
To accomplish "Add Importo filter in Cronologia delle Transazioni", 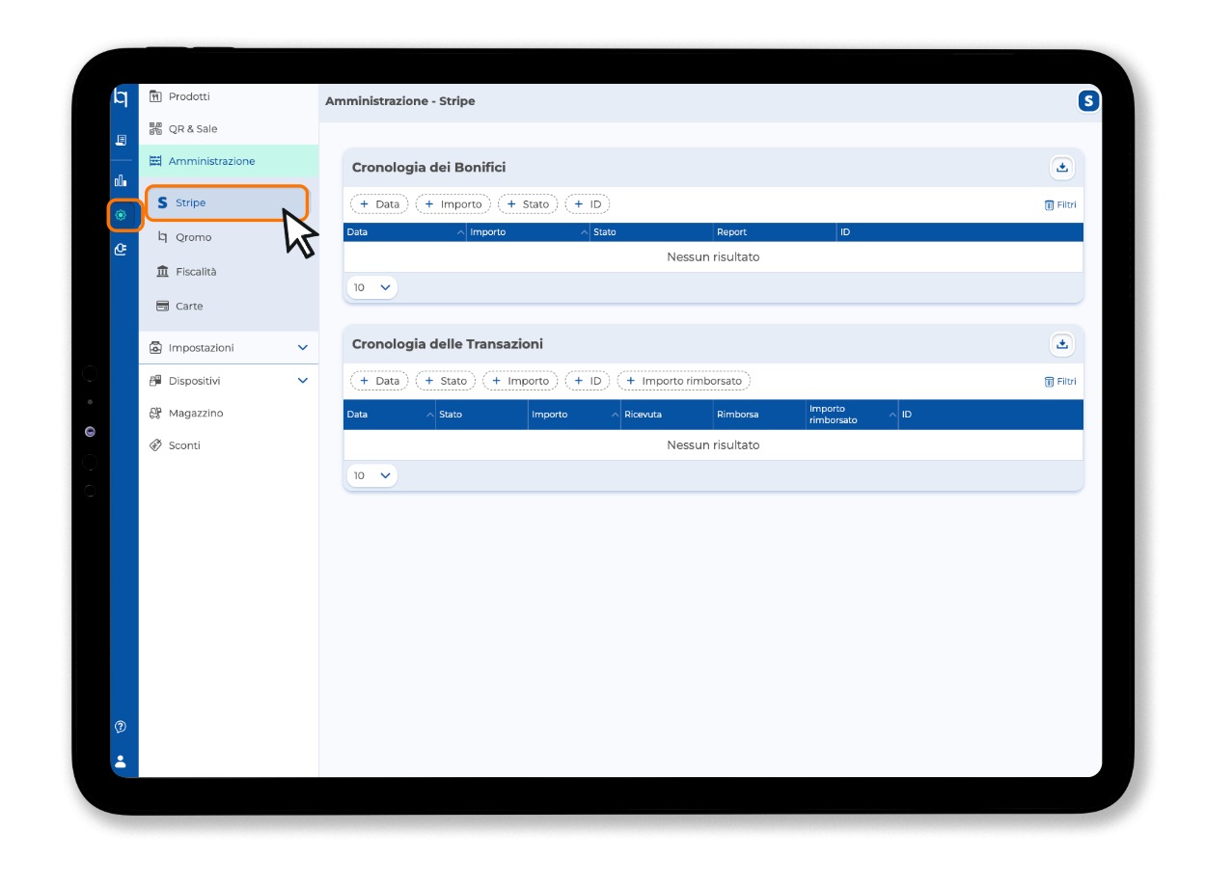I will coord(520,381).
